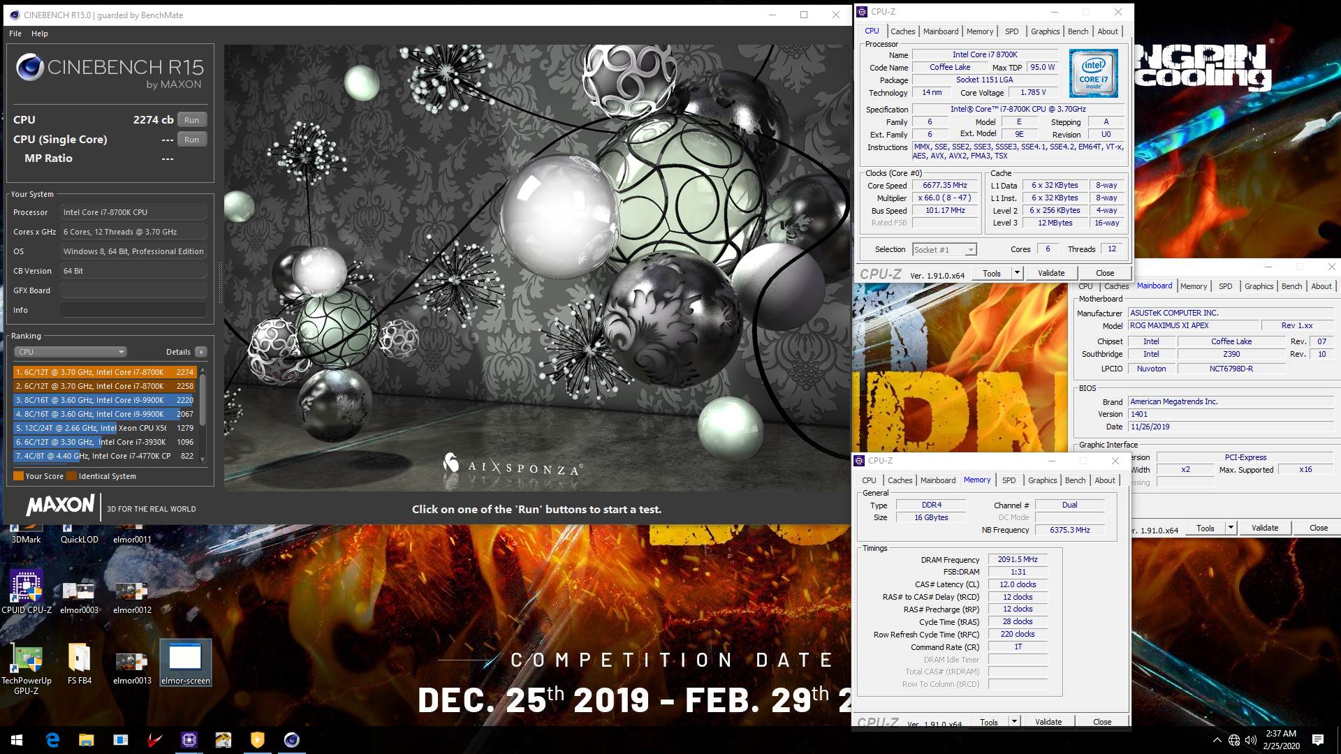
Task: Launch CPUID CPU-Z desktop shortcut
Action: (x=27, y=592)
